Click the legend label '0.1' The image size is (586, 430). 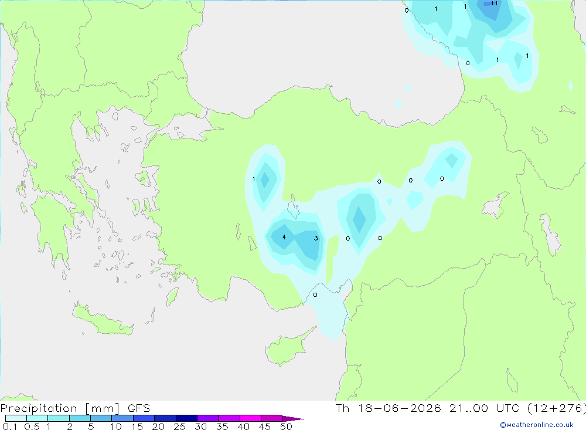click(x=9, y=426)
